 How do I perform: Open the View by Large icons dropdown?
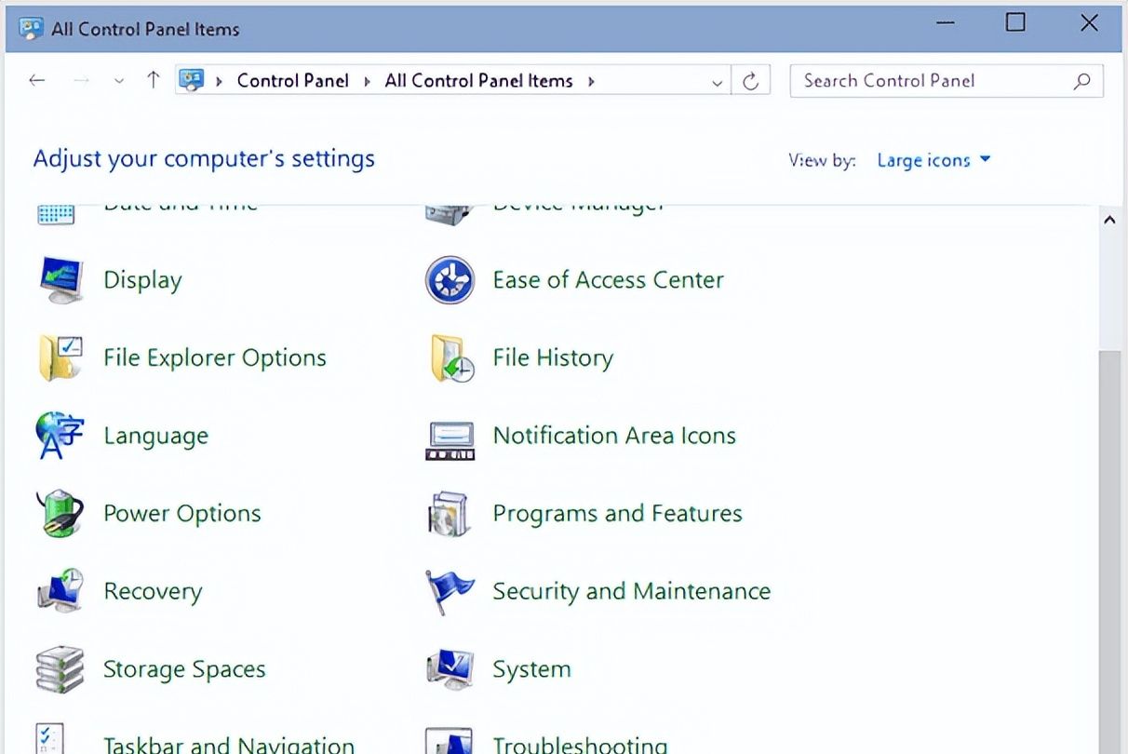[x=933, y=160]
